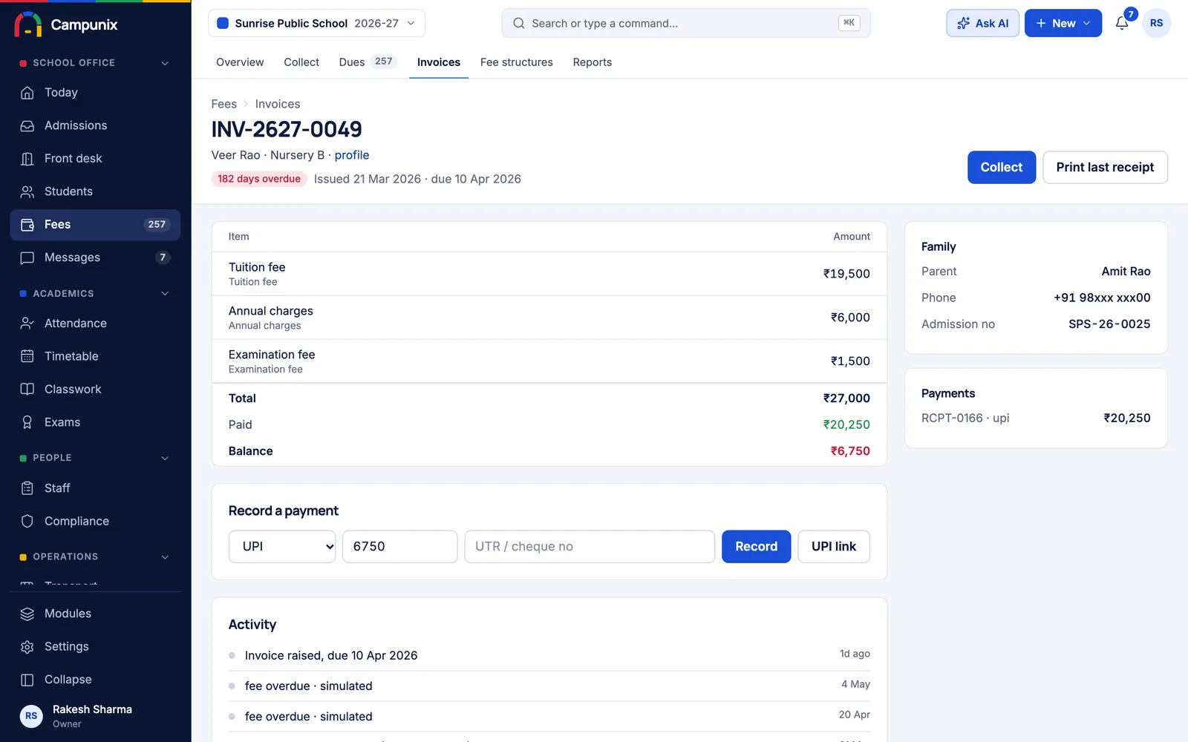Open the notifications bell

point(1122,23)
